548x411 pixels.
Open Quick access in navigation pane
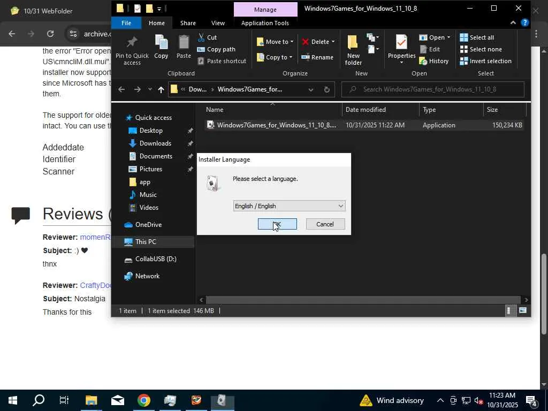153,117
